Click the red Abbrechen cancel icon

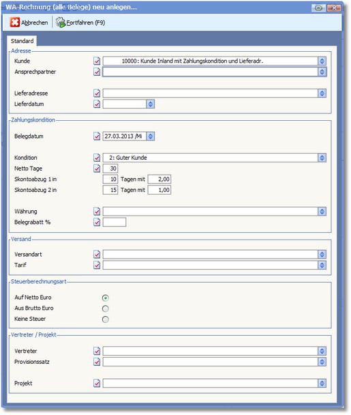point(15,23)
